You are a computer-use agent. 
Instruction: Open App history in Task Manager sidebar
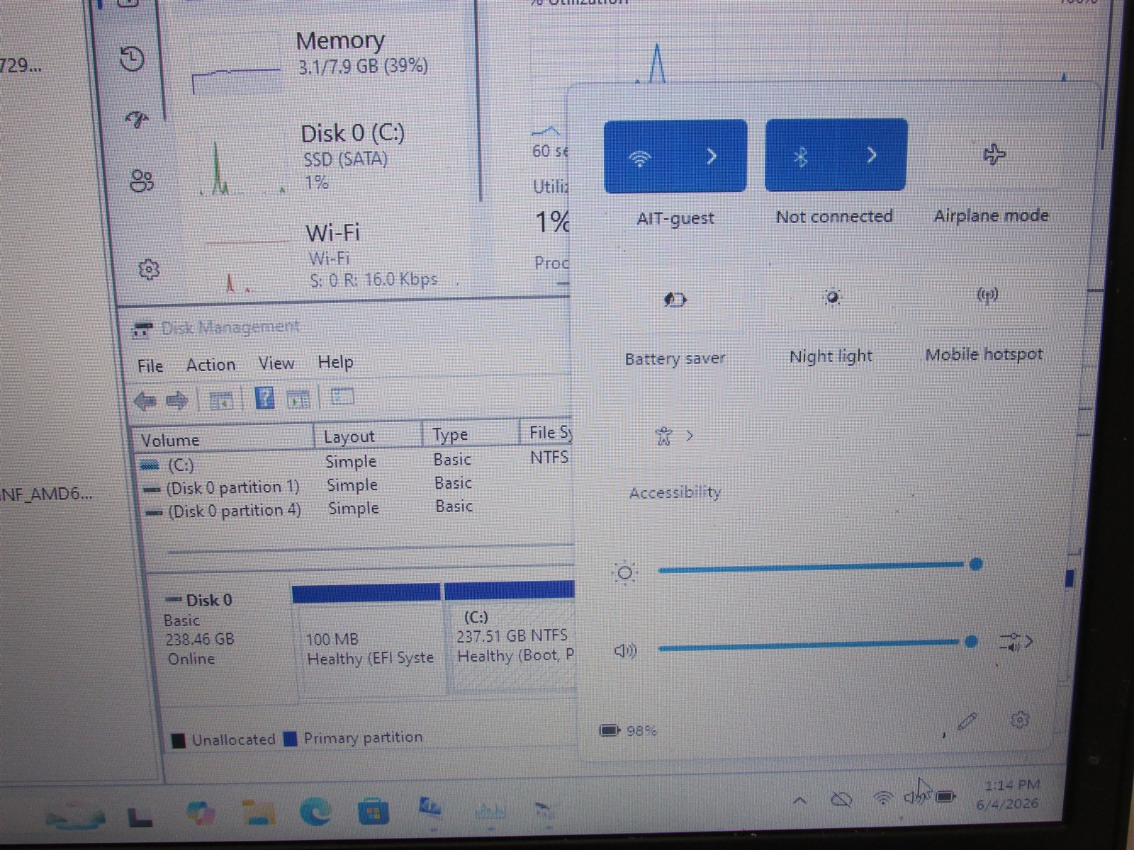(133, 59)
